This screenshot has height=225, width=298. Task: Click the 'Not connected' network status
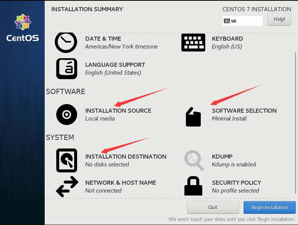(x=103, y=191)
